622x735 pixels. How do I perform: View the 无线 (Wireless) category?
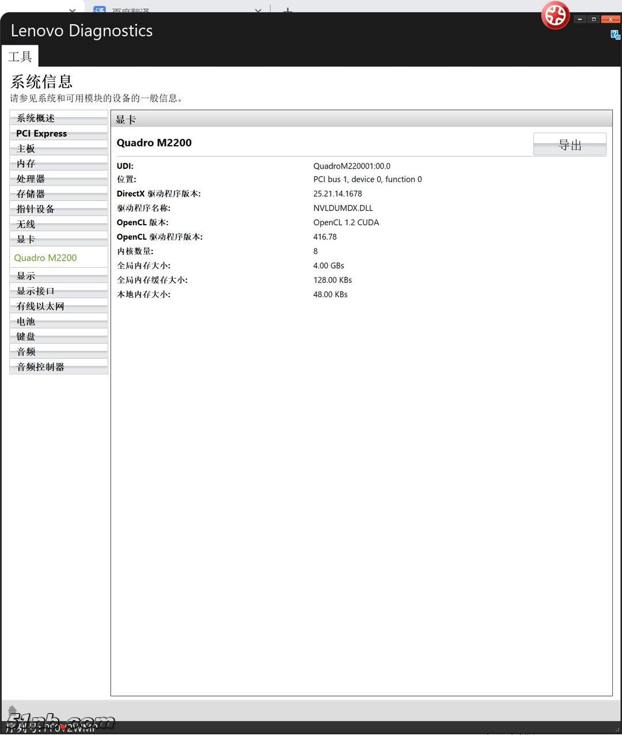tap(25, 224)
